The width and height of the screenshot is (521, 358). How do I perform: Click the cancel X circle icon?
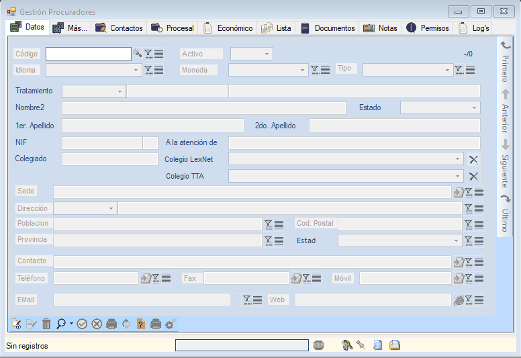coord(97,324)
